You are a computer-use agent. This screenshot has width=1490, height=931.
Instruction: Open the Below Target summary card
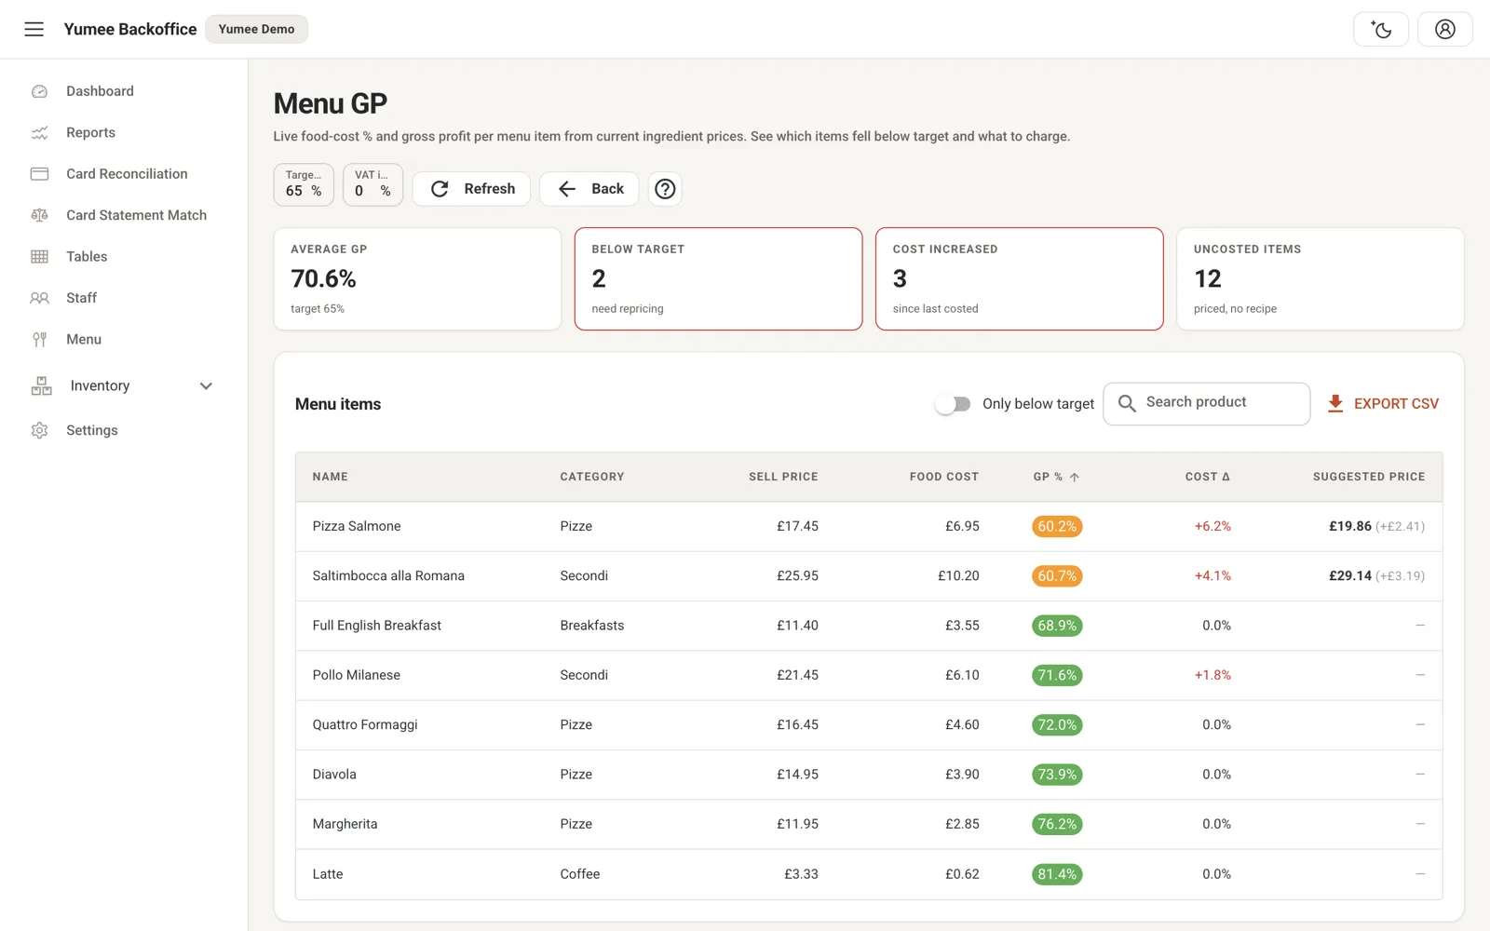tap(718, 278)
